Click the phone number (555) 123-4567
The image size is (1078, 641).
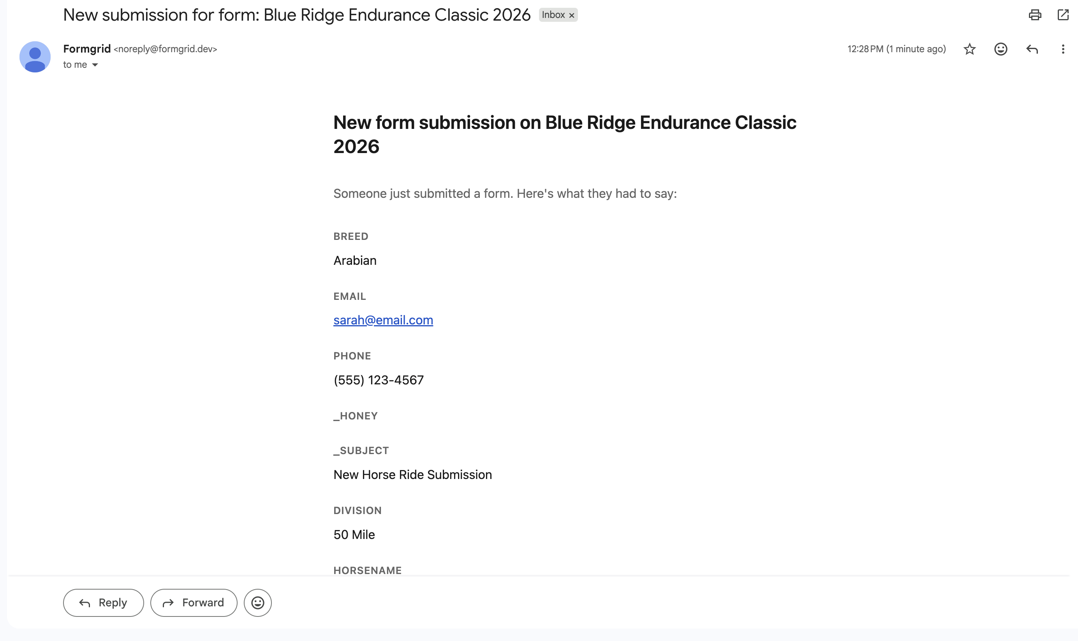tap(378, 380)
